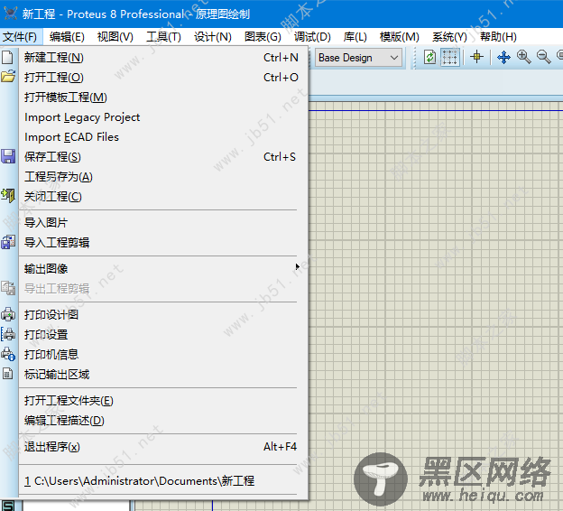This screenshot has height=511, width=563.
Task: Open the 视图(V) menu
Action: 115,37
